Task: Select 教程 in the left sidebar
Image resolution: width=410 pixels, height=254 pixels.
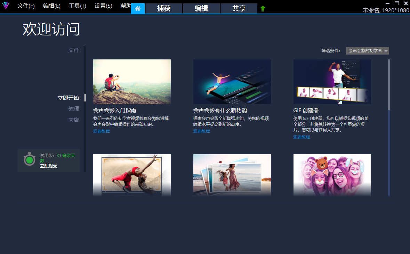Action: coord(74,108)
